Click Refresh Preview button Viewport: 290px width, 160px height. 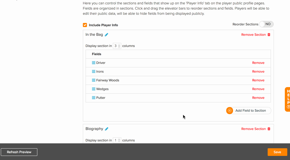(x=19, y=152)
